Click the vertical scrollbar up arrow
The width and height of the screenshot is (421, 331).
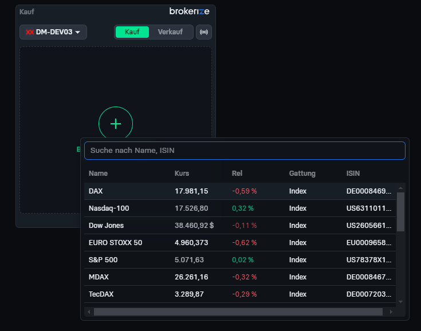point(400,188)
